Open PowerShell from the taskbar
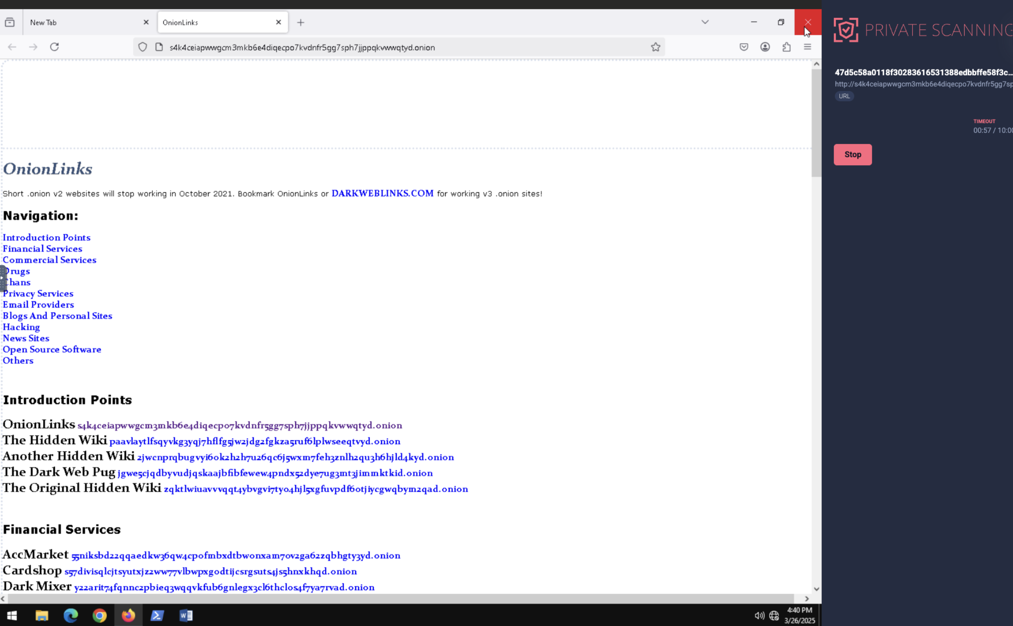 [157, 615]
